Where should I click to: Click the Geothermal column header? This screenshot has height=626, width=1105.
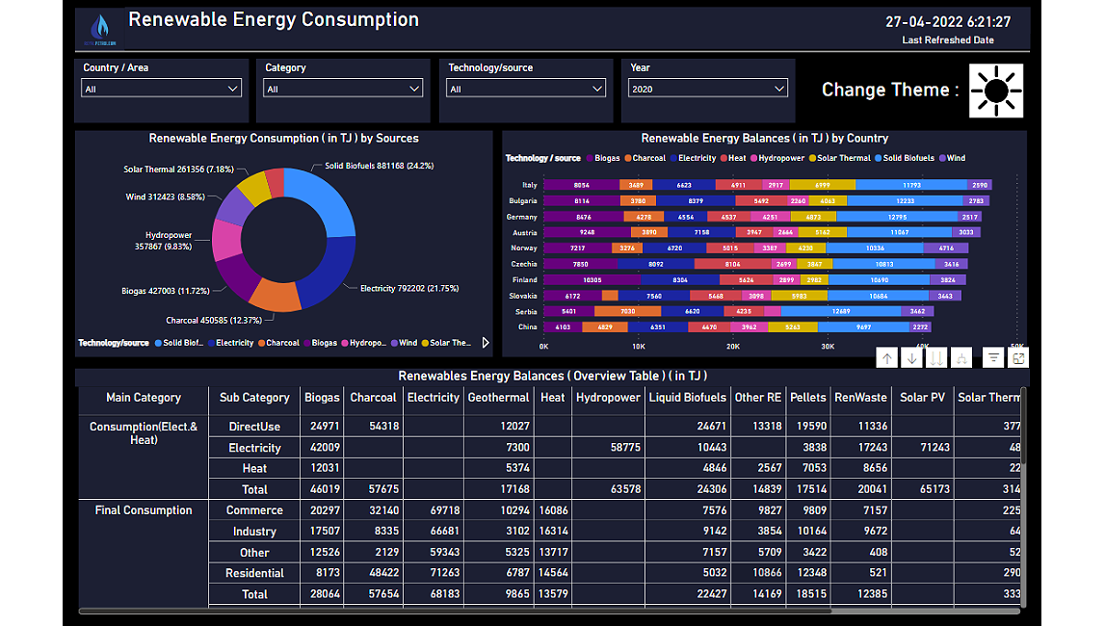pyautogui.click(x=498, y=398)
